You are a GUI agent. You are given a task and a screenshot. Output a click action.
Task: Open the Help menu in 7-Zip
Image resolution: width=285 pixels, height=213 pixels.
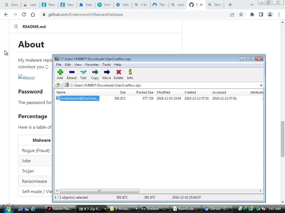pyautogui.click(x=118, y=64)
